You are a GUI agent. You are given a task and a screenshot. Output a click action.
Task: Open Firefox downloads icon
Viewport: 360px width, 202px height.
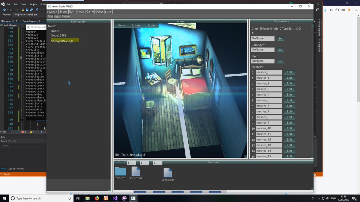325,10
